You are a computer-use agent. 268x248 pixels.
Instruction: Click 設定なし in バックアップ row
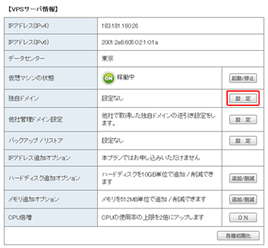113,141
